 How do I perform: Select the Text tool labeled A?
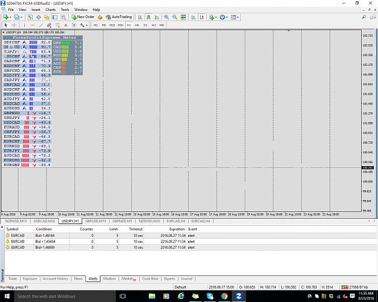pyautogui.click(x=65, y=25)
